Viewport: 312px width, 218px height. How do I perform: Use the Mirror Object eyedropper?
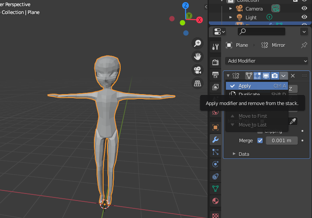coord(293,121)
